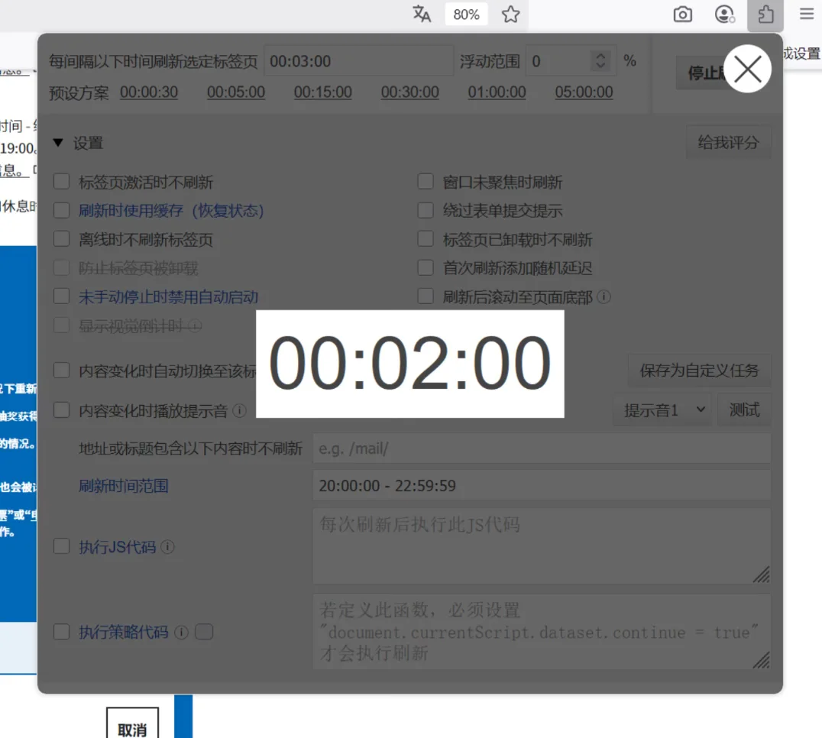Screen dimensions: 822x738
Task: Click the translate page icon
Action: pyautogui.click(x=422, y=14)
